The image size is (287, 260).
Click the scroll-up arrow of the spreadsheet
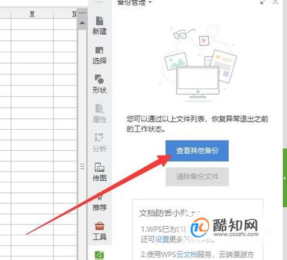tap(82, 23)
